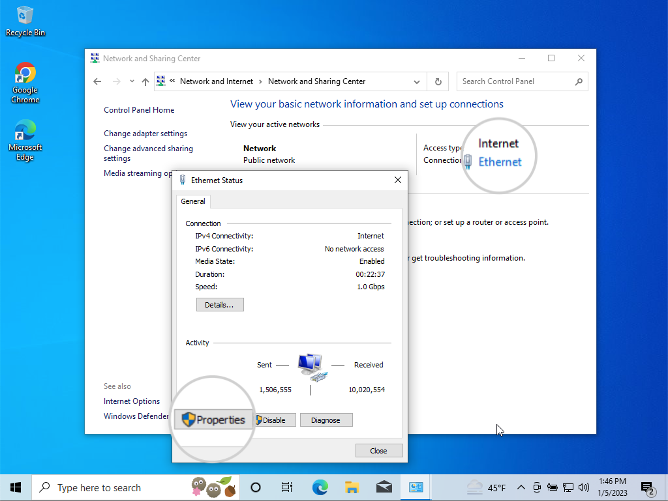Open Media streaming options link
The width and height of the screenshot is (668, 501).
tap(138, 173)
